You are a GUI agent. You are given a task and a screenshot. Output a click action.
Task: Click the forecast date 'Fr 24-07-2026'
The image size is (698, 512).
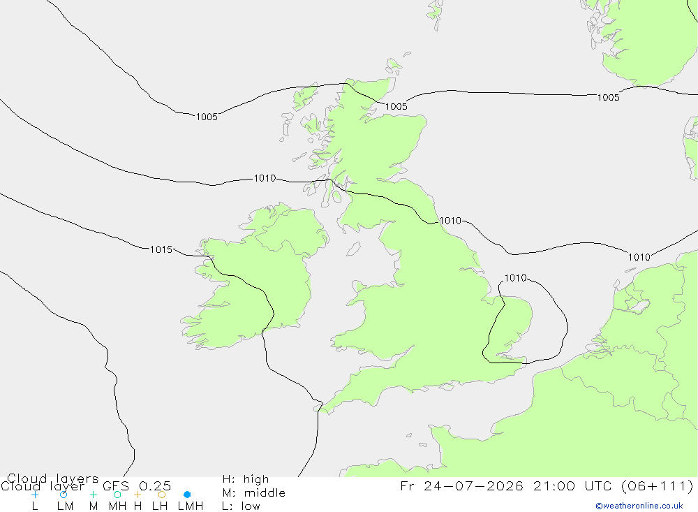click(461, 485)
